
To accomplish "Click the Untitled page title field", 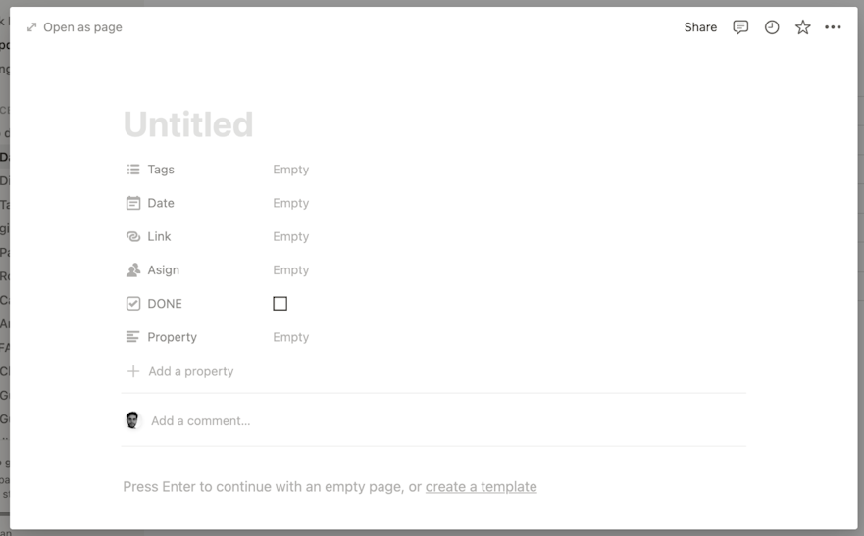I will coord(188,124).
